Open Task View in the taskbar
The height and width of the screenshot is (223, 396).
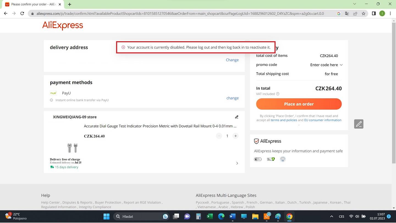coord(176,216)
